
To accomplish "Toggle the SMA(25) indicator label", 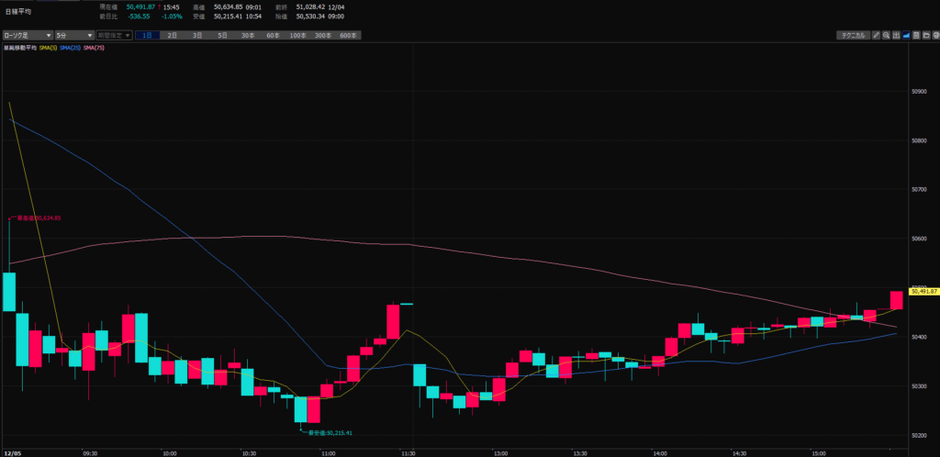I will pyautogui.click(x=71, y=47).
